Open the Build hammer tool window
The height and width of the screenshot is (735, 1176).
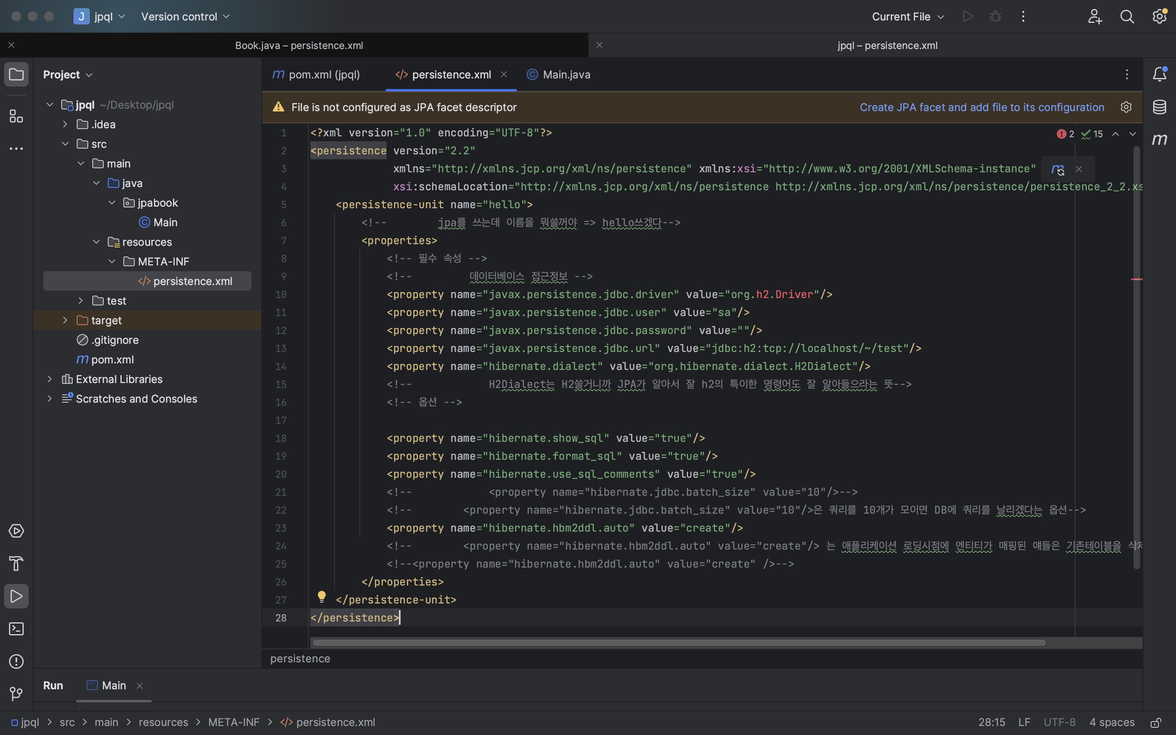click(x=16, y=563)
